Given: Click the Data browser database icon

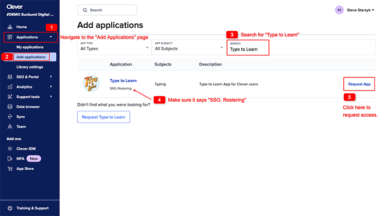Looking at the screenshot, I should (10, 107).
